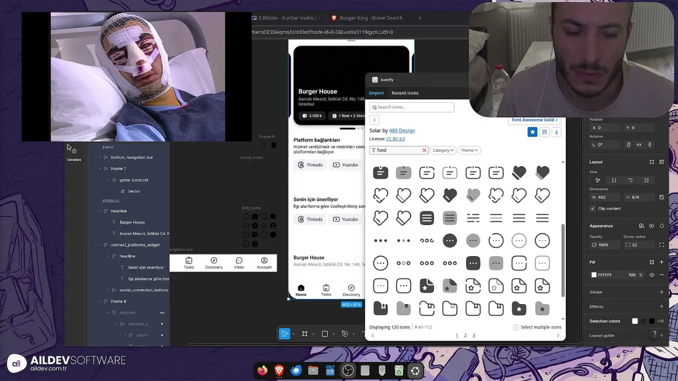The width and height of the screenshot is (678, 381).
Task: Open a new browser tab
Action: pos(420,18)
